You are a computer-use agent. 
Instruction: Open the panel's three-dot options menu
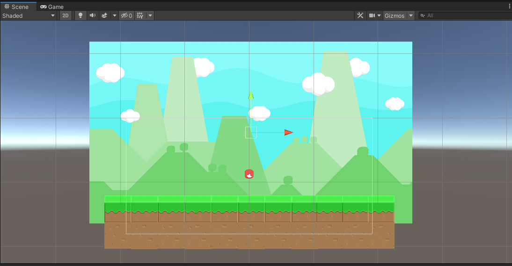(x=509, y=7)
